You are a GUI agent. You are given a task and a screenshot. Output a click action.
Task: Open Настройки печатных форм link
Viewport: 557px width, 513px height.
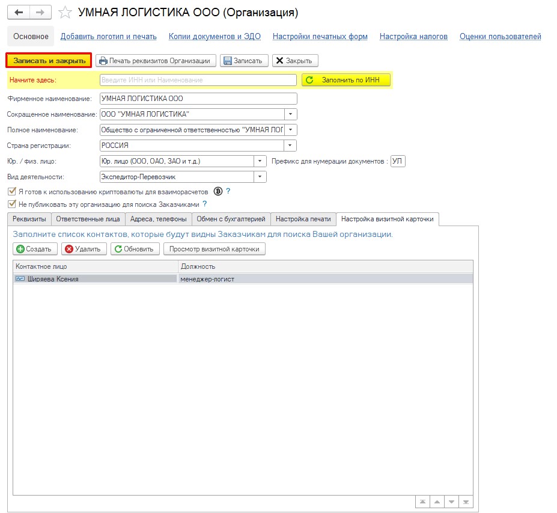pyautogui.click(x=320, y=36)
